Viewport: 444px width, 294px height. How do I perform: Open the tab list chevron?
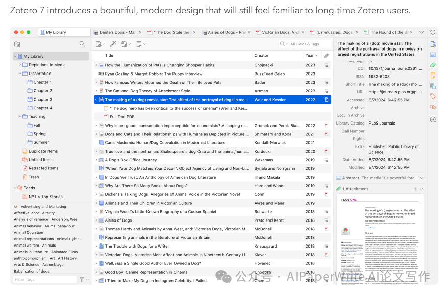[x=422, y=32]
